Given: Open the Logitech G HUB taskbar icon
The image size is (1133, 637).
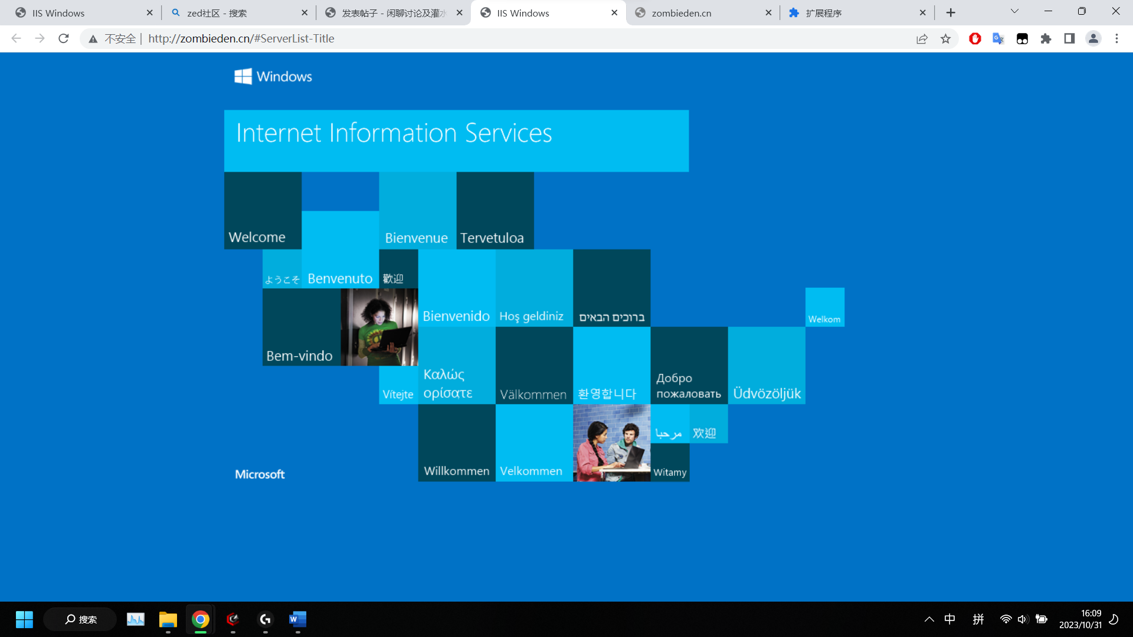Looking at the screenshot, I should pos(265,619).
